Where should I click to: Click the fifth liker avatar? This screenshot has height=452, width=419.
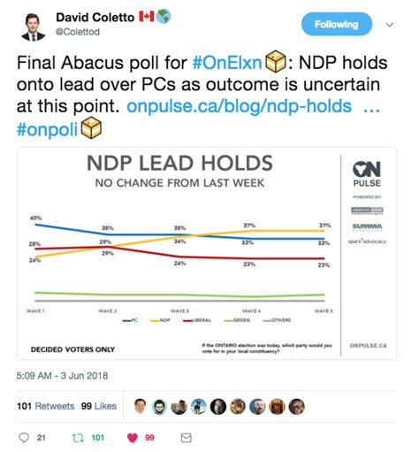pyautogui.click(x=218, y=407)
